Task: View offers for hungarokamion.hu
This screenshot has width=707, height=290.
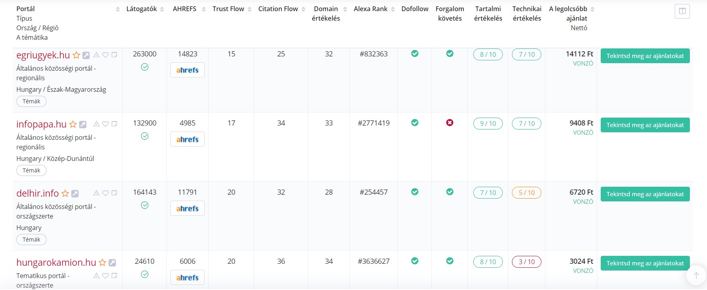Action: click(645, 263)
